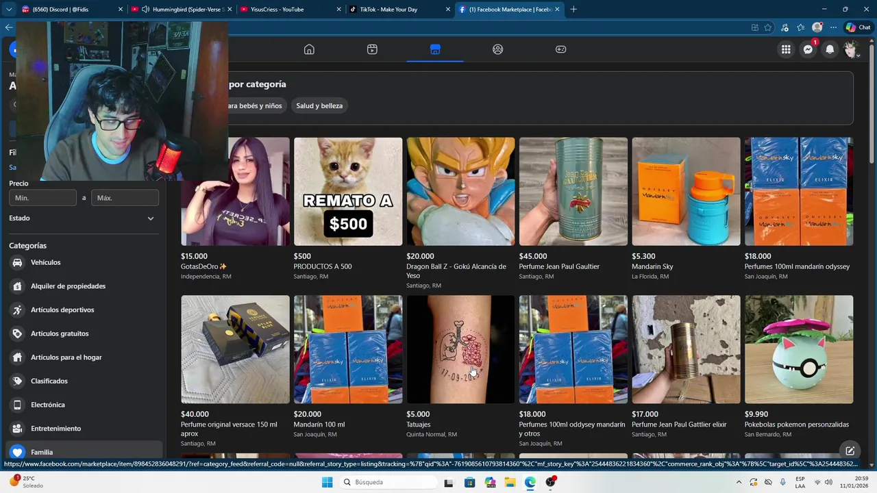
Task: Open Perfume original versace 150 ml listing
Action: (235, 371)
